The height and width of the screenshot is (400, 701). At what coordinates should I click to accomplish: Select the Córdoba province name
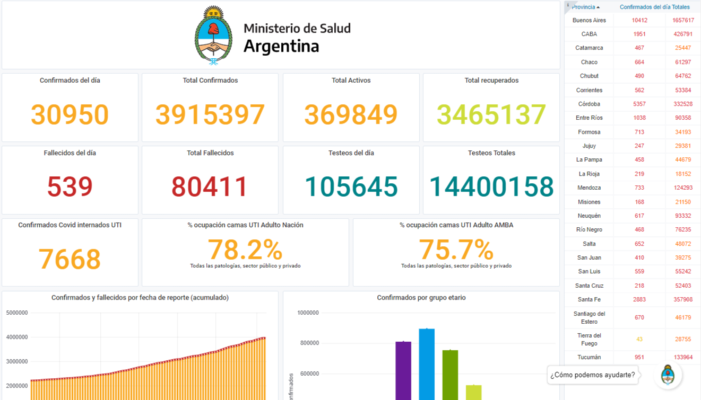point(589,104)
